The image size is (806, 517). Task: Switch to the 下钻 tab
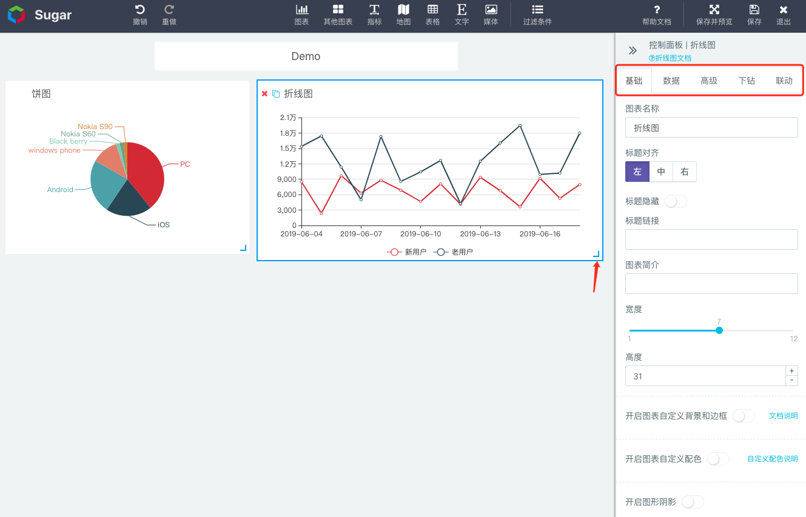click(x=747, y=81)
